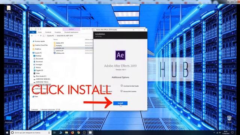The image size is (240, 135).
Task: Open the Condividi tab in Explorer
Action: click(48, 32)
